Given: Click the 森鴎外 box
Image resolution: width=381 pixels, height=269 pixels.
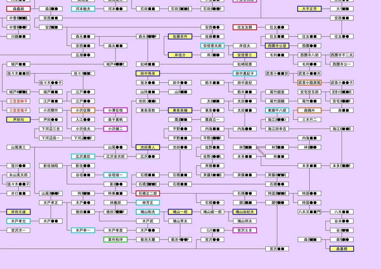Looking at the screenshot, I should click(310, 110).
